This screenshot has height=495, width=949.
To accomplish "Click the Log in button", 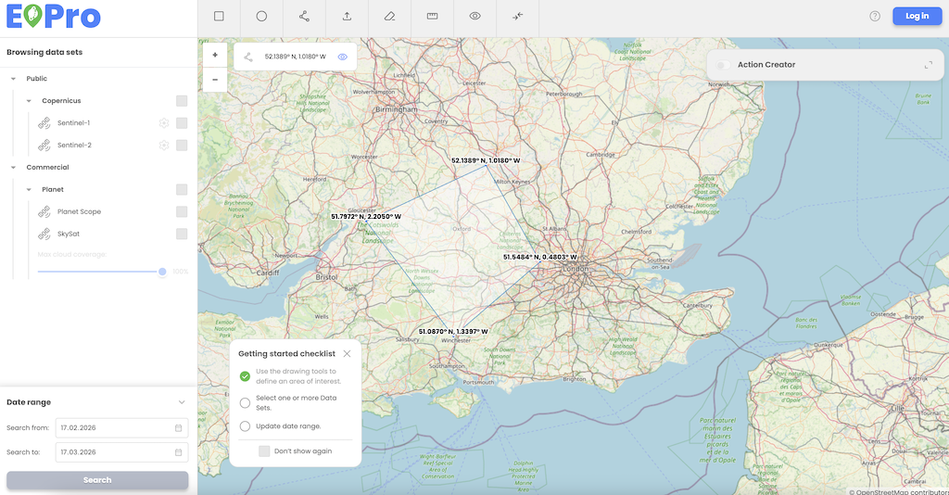I will pos(917,17).
